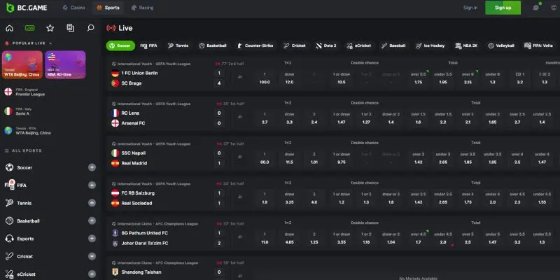The height and width of the screenshot is (280, 560).
Task: Select the NBA 2K filter chip
Action: click(466, 45)
